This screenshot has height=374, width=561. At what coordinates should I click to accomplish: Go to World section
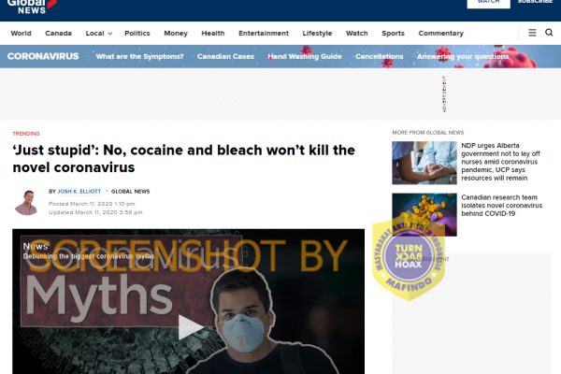point(21,34)
